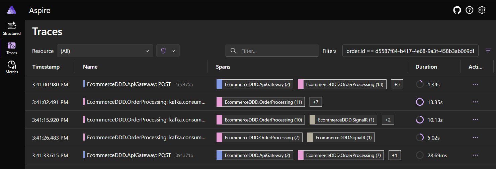The width and height of the screenshot is (496, 169).
Task: Open the Settings gear icon
Action: [x=482, y=10]
